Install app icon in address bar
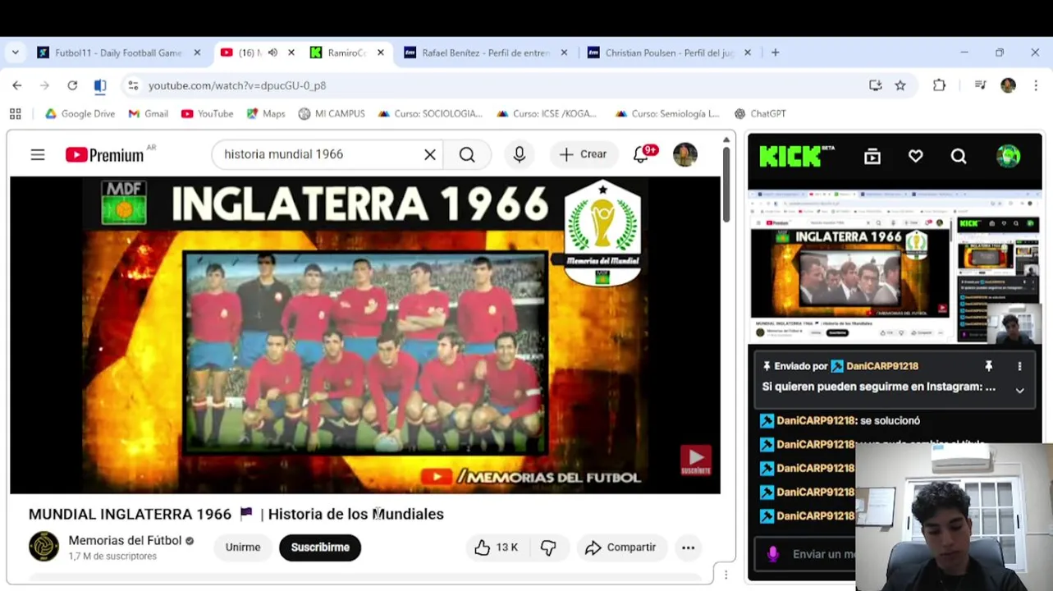This screenshot has height=591, width=1053. tap(875, 85)
